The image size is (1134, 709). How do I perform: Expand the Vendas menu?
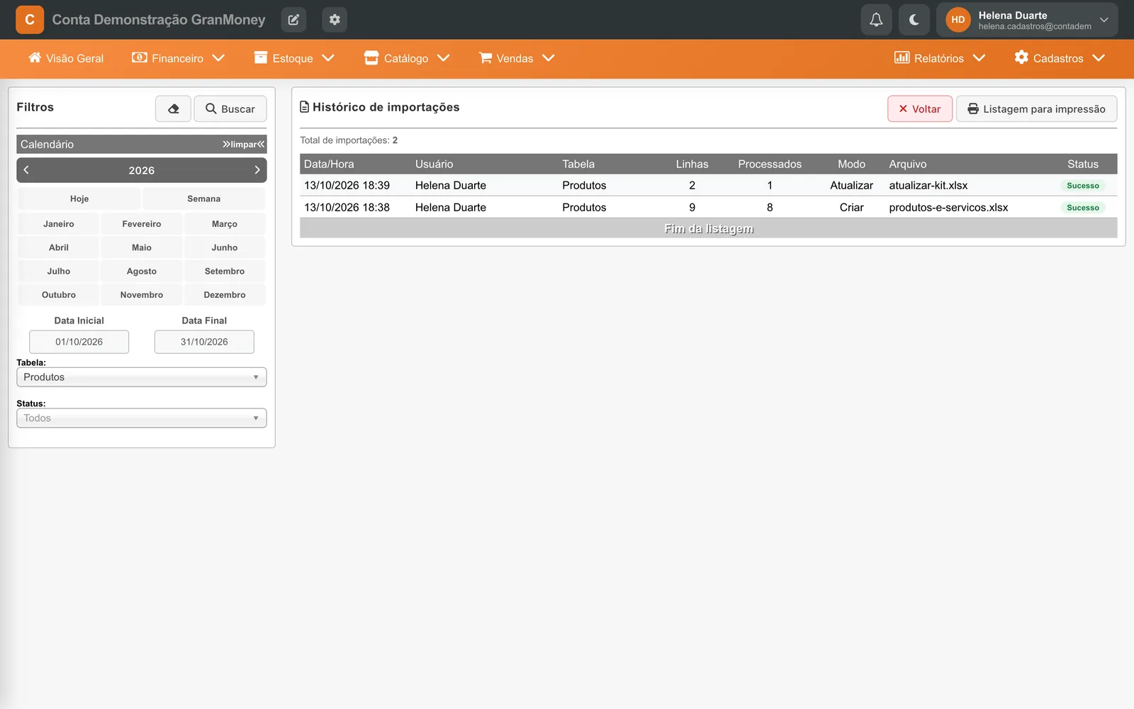point(516,58)
